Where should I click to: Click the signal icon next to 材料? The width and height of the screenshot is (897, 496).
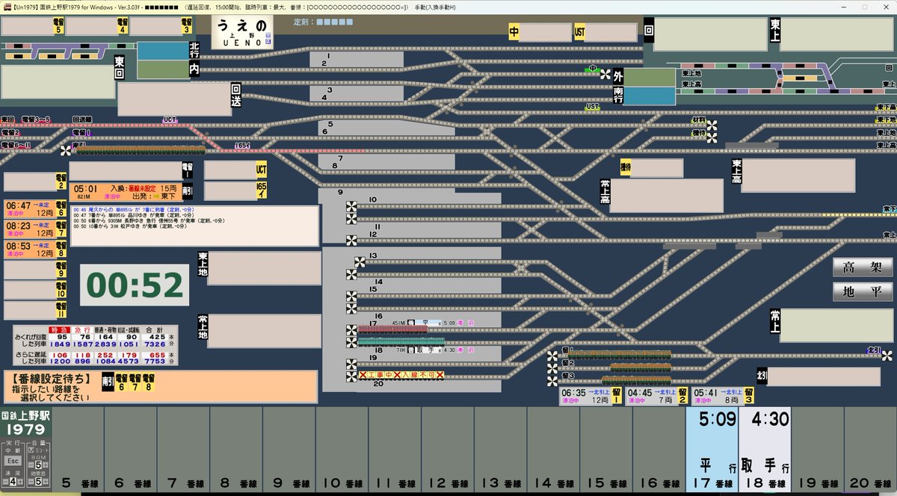712,125
